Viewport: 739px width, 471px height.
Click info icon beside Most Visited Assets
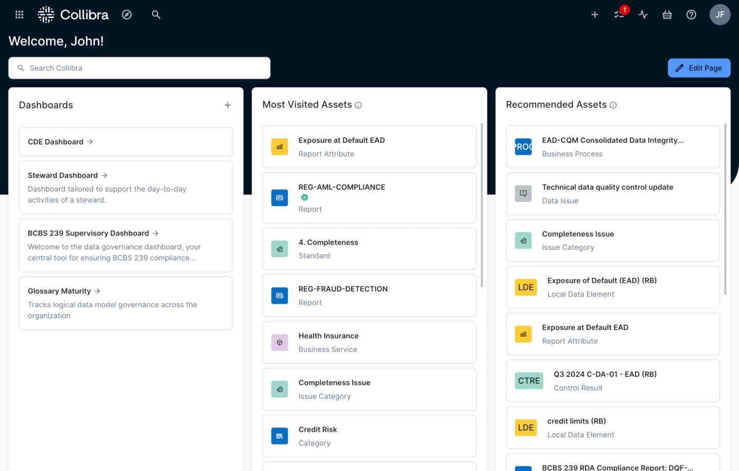click(358, 105)
